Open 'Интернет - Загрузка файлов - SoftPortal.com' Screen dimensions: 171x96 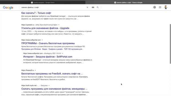(48, 57)
